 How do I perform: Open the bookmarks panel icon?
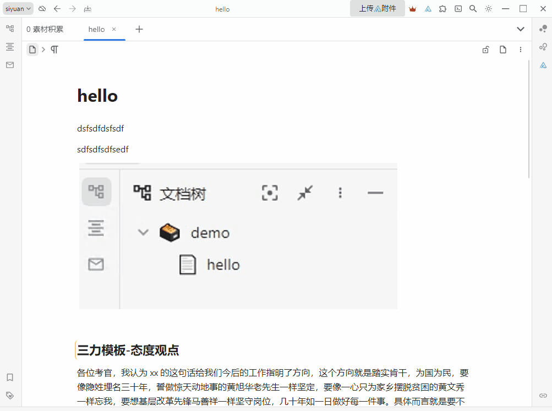10,377
